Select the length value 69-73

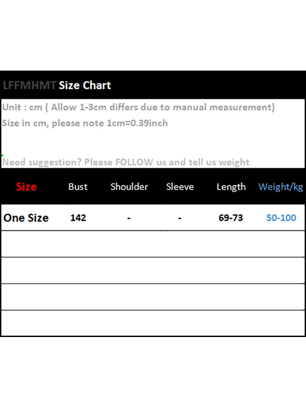[x=231, y=218]
